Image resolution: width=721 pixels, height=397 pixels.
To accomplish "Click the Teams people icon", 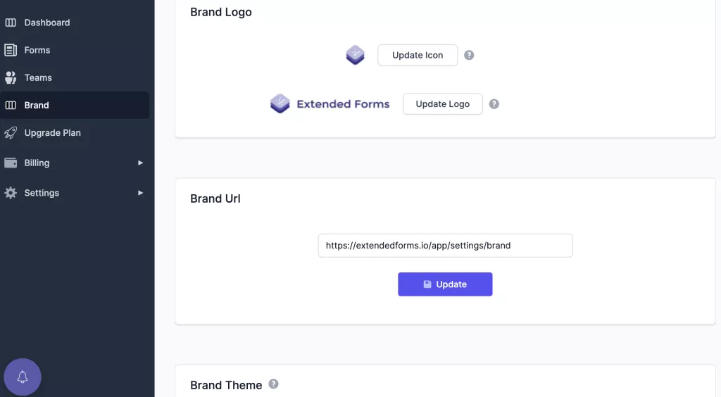I will (x=11, y=77).
